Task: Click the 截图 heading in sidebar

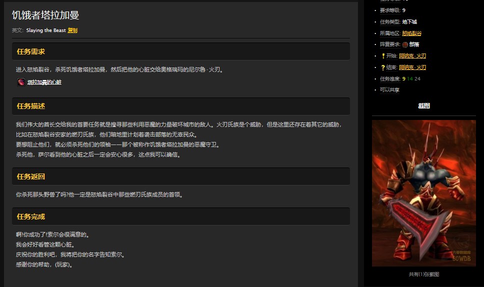Action: click(x=423, y=106)
